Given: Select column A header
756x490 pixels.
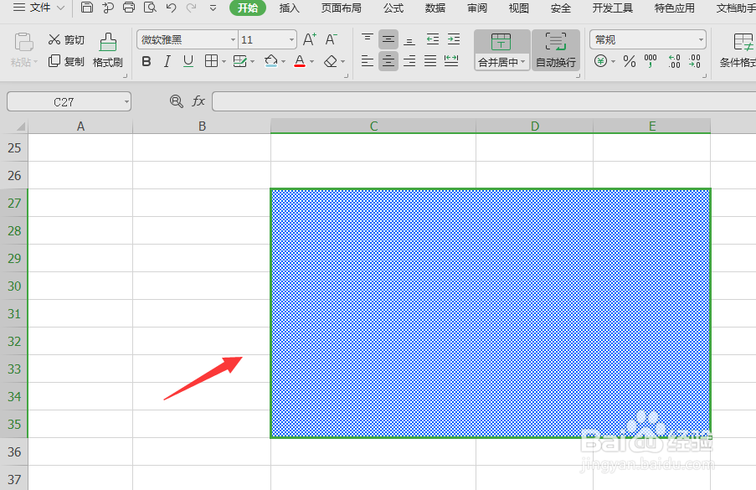Looking at the screenshot, I should pyautogui.click(x=80, y=126).
